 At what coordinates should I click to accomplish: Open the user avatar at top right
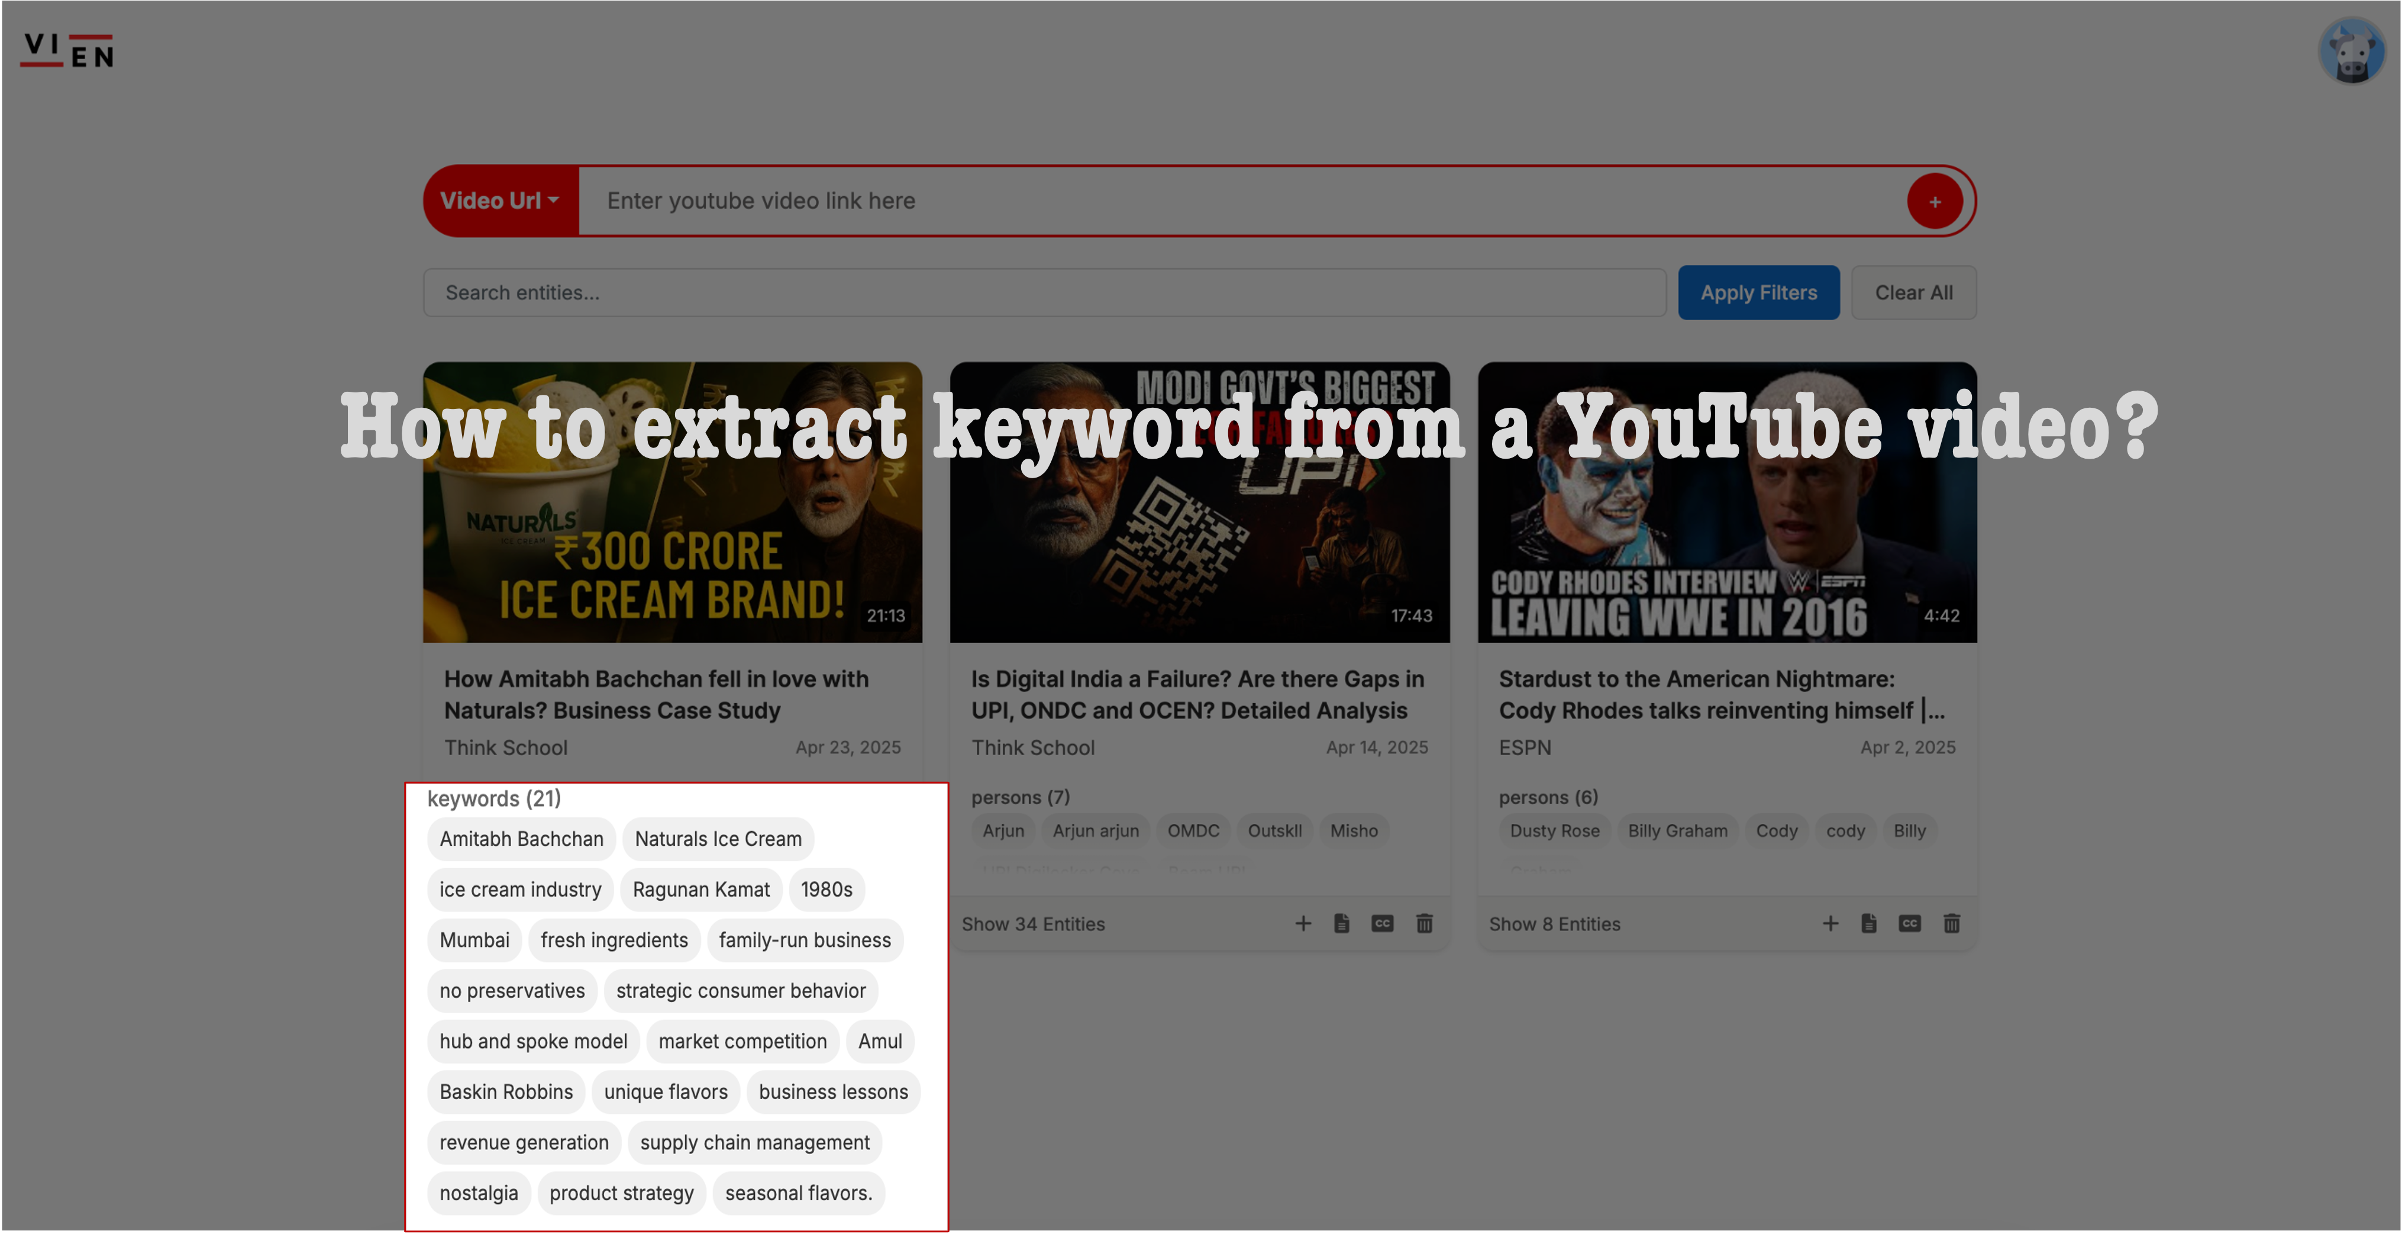click(2351, 51)
